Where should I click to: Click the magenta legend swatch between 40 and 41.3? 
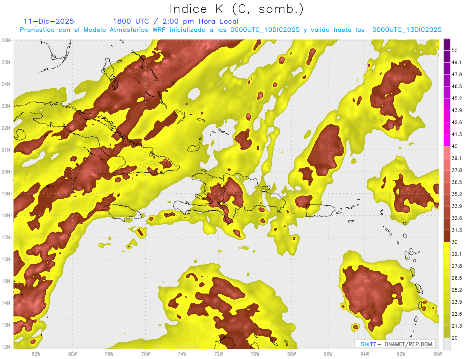[x=447, y=140]
